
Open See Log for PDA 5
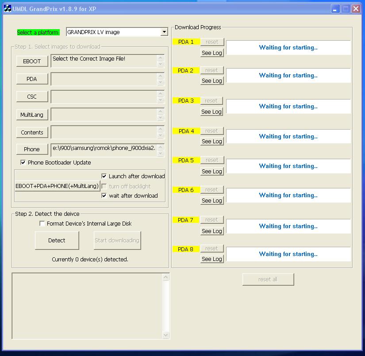(212, 171)
